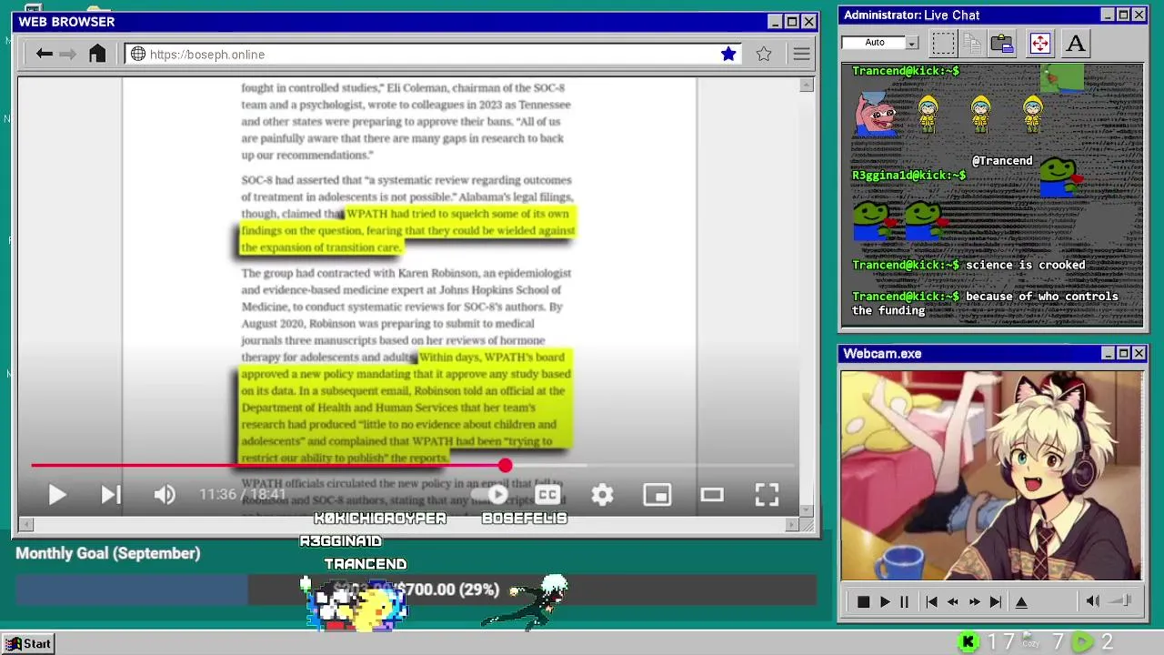Click the red arrows fullscreen icon in Live Chat
The height and width of the screenshot is (655, 1164).
point(1039,43)
